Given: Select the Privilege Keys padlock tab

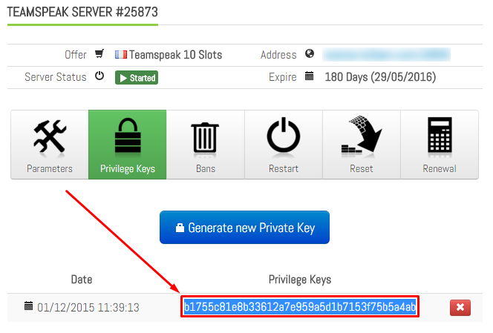Looking at the screenshot, I should click(128, 145).
